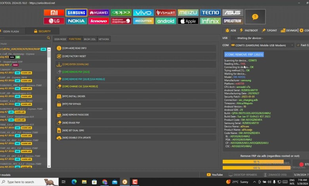Click the model search input field

point(23,38)
